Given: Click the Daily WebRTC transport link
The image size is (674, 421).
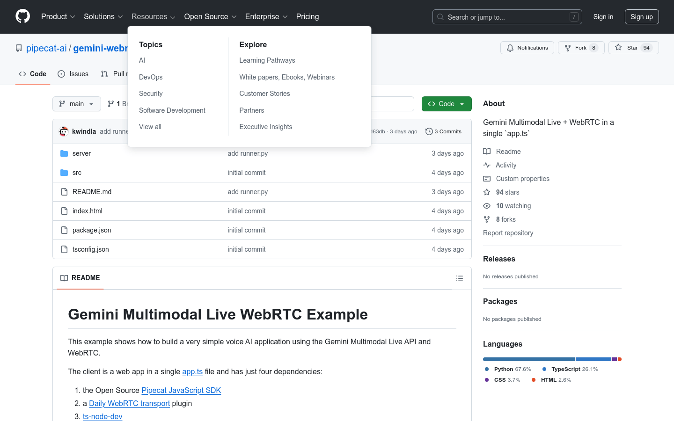Looking at the screenshot, I should point(129,403).
